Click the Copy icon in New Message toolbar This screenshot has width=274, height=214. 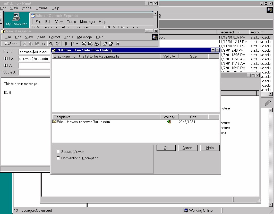31,44
